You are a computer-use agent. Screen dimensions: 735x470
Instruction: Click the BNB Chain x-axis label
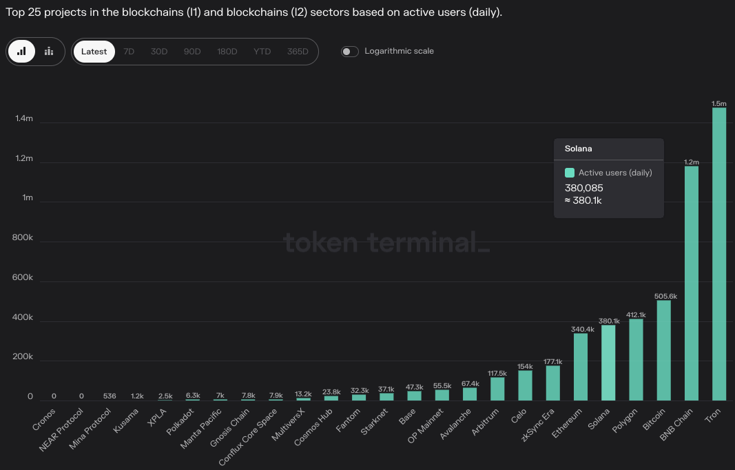[676, 425]
